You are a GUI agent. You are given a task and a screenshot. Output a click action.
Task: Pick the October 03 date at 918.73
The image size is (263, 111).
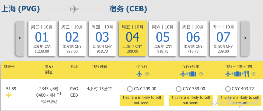click(102, 38)
